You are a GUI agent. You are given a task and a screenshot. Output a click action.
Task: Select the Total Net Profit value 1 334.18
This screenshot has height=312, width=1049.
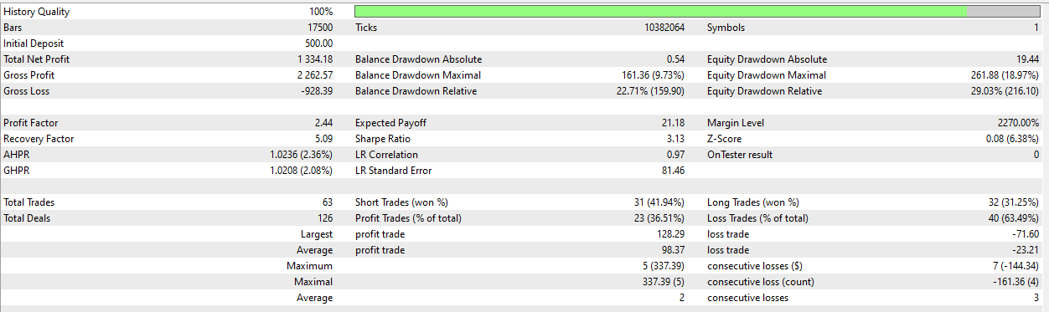[x=314, y=59]
